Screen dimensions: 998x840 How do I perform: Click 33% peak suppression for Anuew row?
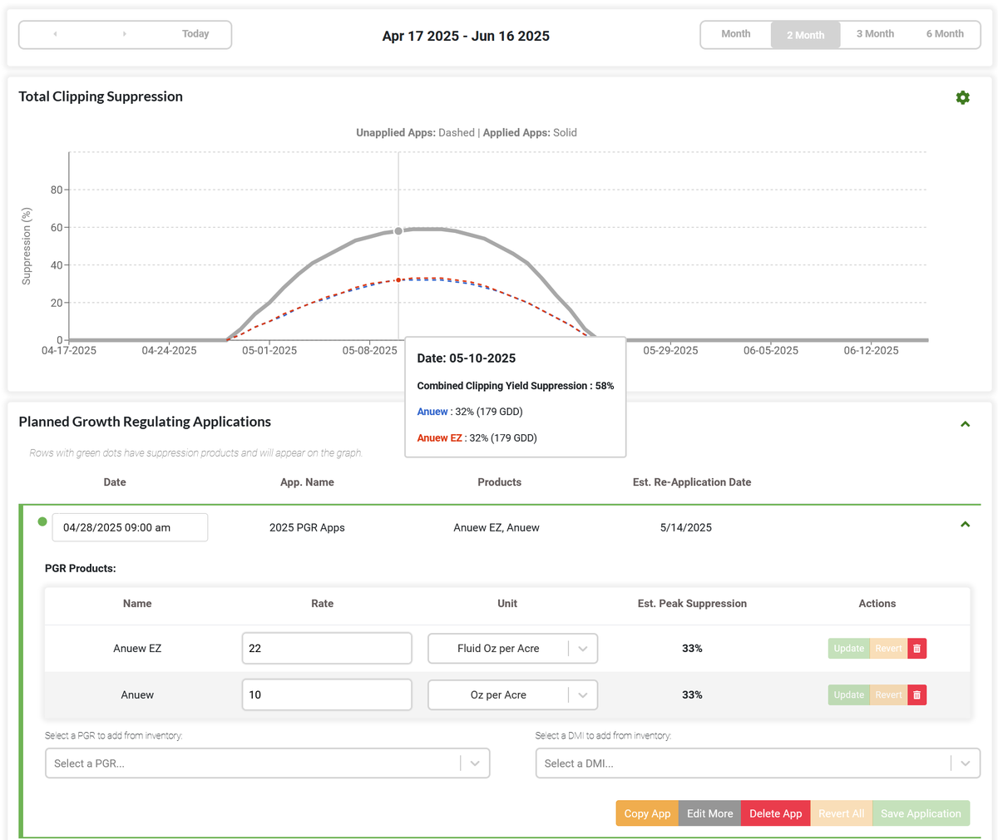tap(692, 695)
